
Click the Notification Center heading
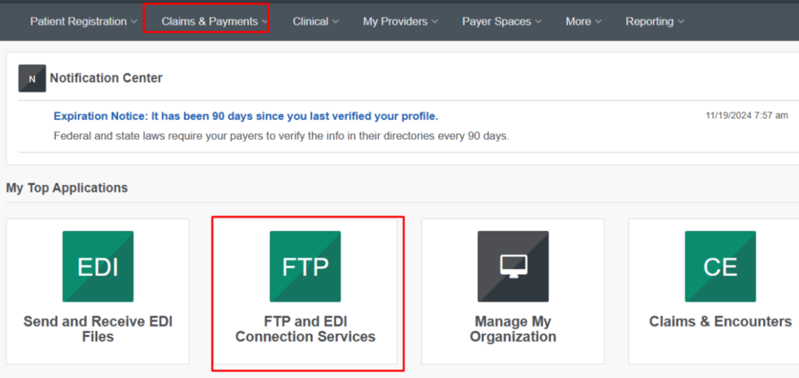[106, 78]
